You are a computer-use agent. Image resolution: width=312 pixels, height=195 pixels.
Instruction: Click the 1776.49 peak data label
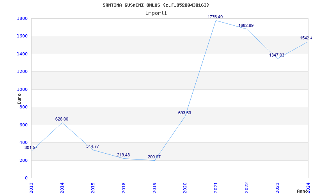tap(215, 17)
